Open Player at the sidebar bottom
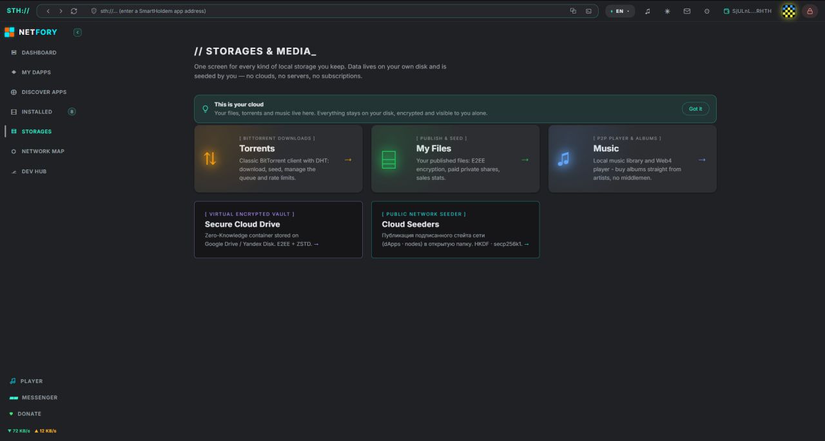 (26, 381)
